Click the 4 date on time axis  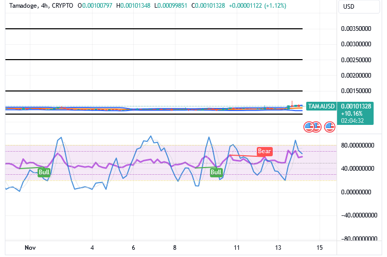pyautogui.click(x=92, y=248)
